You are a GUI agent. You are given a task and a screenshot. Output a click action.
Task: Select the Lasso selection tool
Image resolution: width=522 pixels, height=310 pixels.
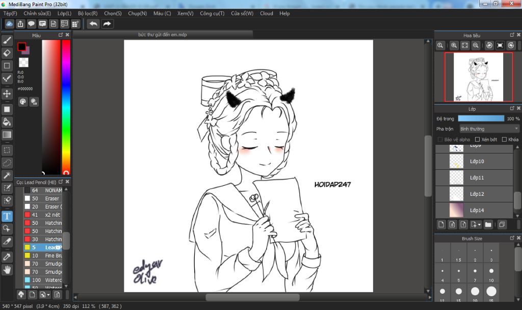click(x=7, y=163)
